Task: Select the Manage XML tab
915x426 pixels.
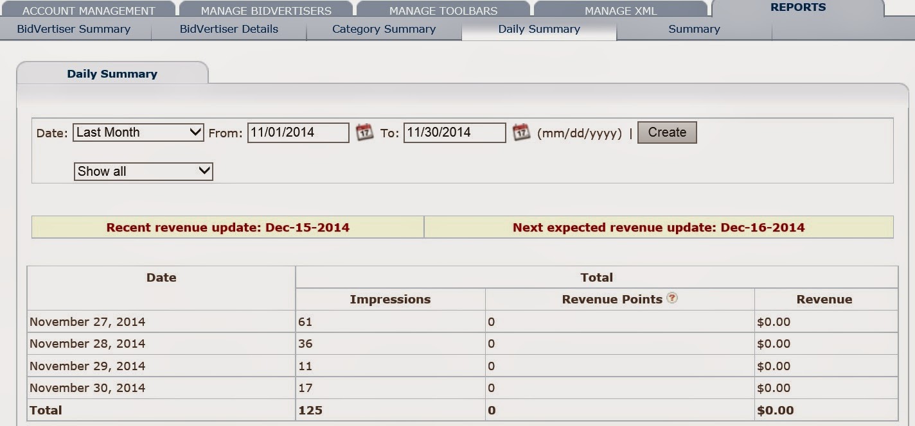Action: coord(621,10)
